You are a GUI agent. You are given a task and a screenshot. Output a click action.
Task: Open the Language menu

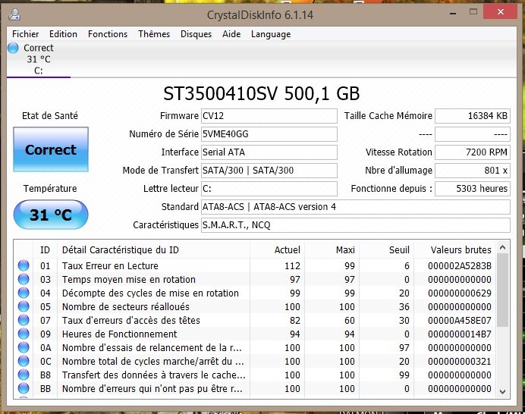271,34
